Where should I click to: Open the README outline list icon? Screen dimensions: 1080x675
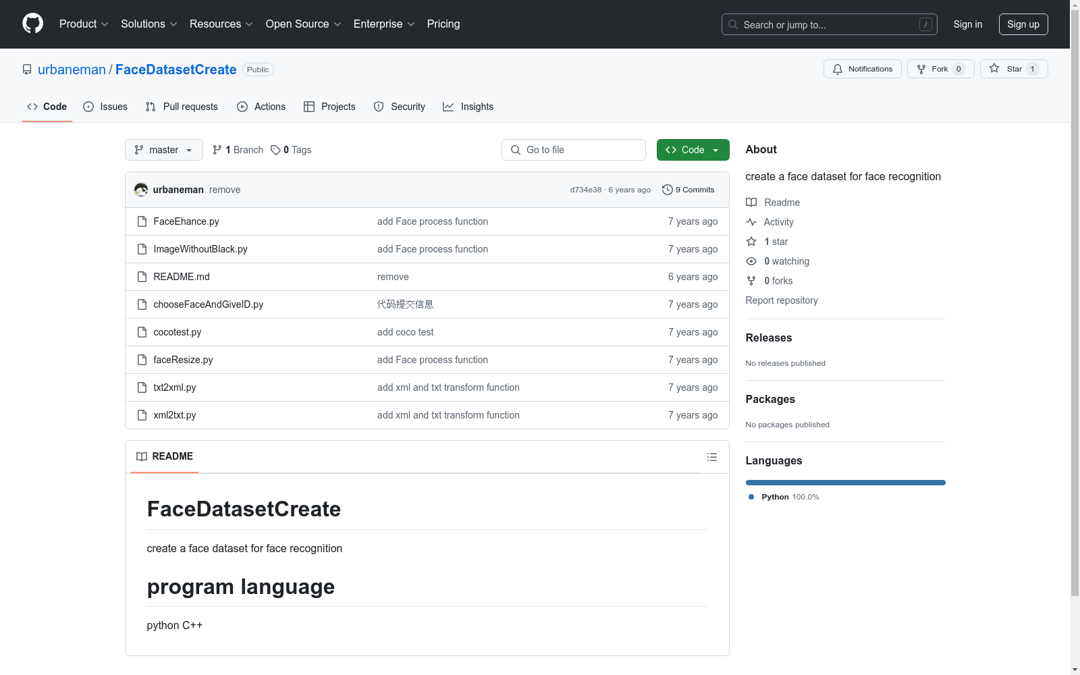point(712,457)
